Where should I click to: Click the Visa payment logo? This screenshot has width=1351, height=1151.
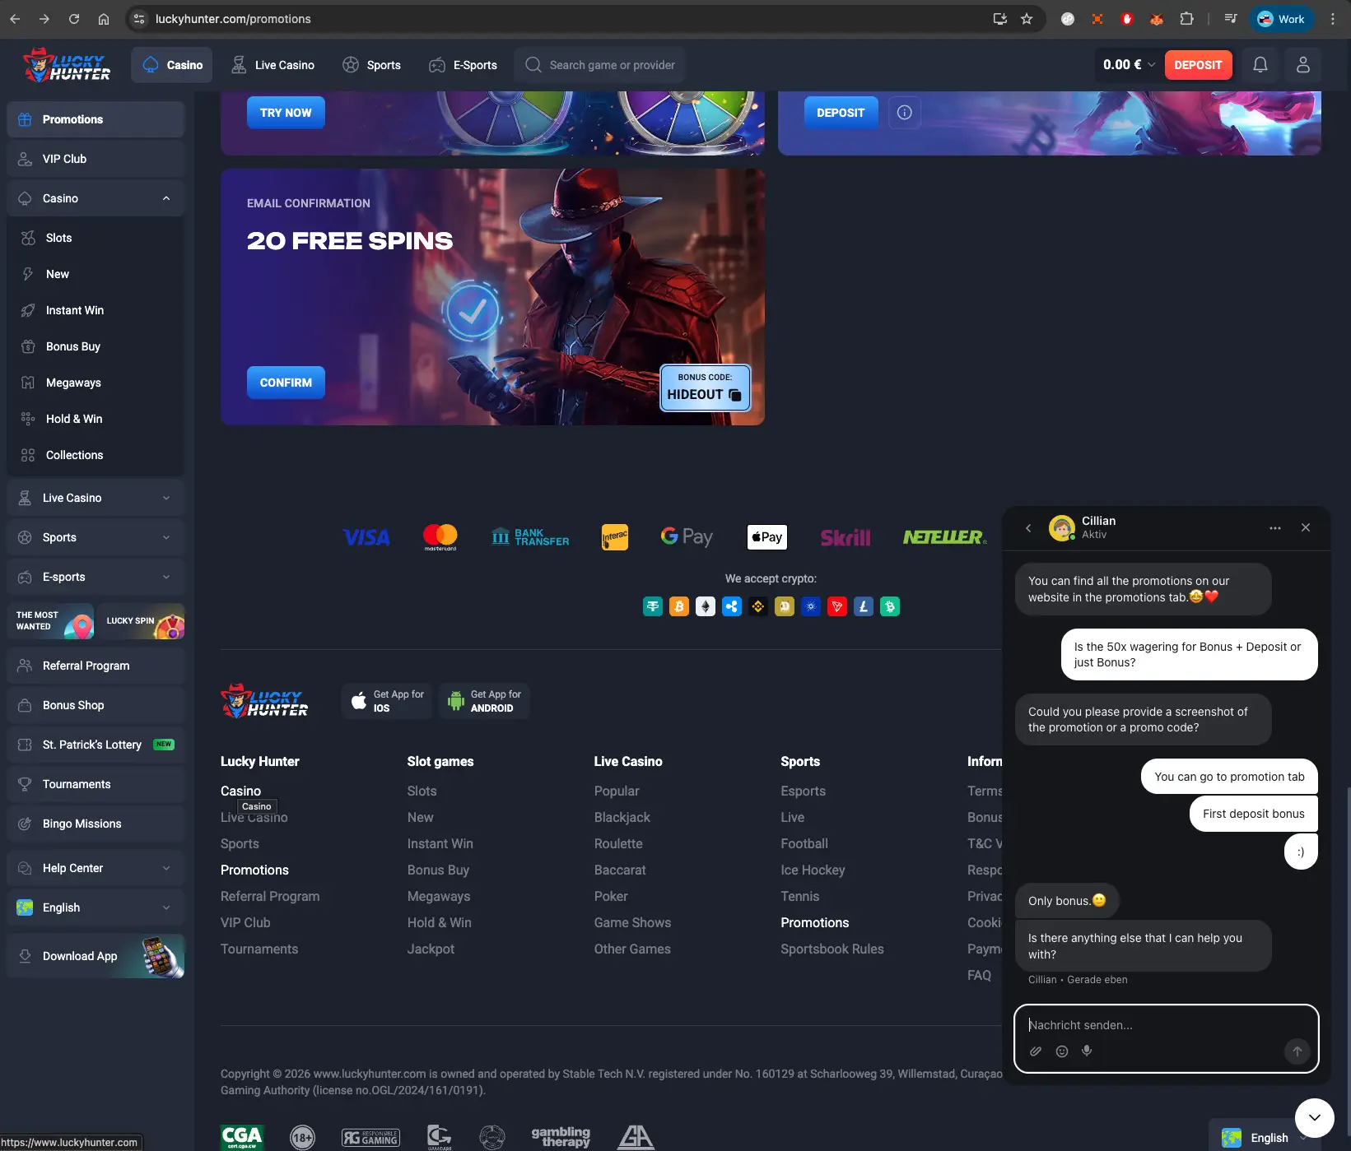(366, 538)
